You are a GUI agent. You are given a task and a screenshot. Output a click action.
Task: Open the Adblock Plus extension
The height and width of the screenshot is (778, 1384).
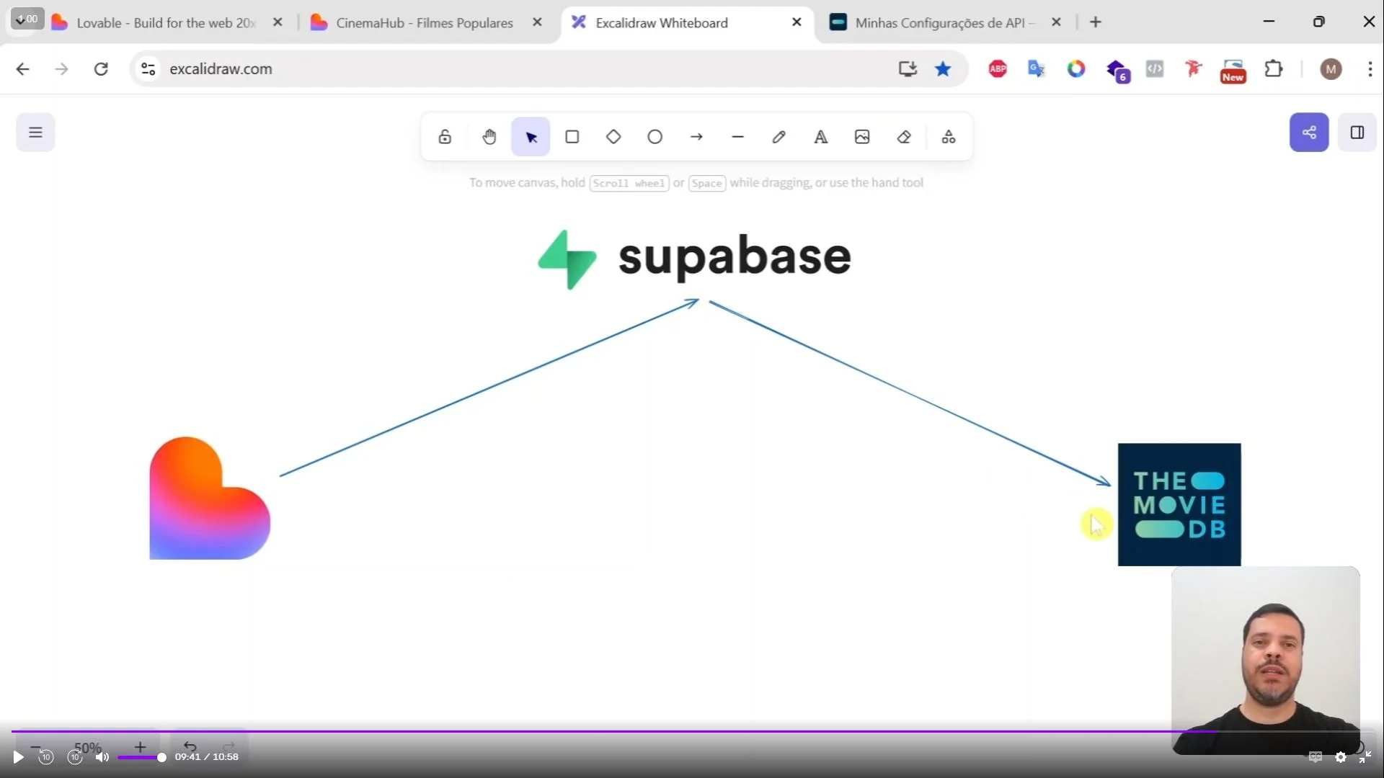998,69
